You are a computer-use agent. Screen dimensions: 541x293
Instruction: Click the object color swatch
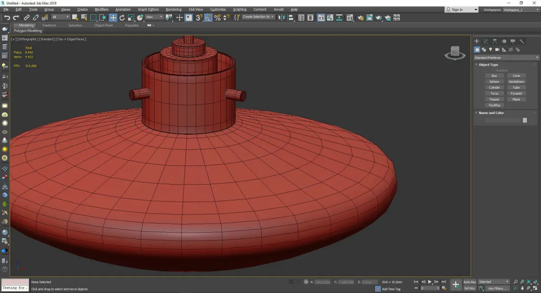525,120
